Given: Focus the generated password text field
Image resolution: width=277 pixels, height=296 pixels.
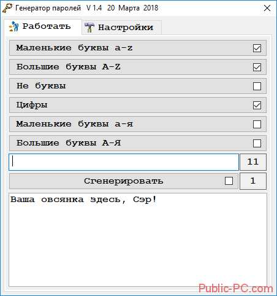Looking at the screenshot, I should pyautogui.click(x=124, y=162).
